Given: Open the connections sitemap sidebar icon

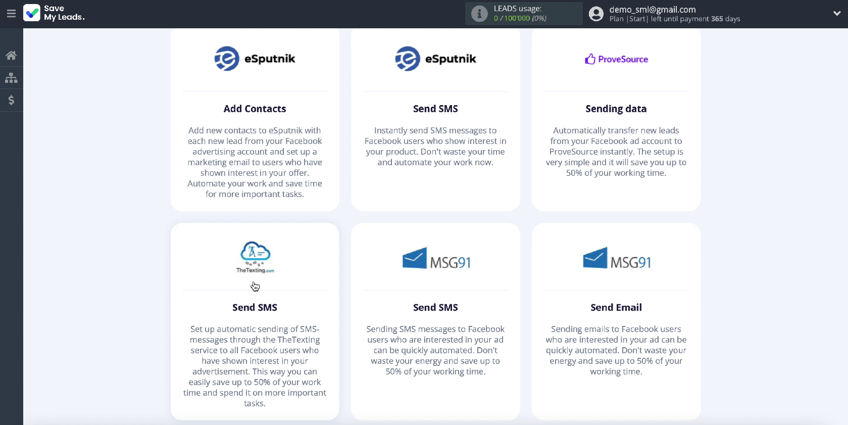Looking at the screenshot, I should 11,78.
